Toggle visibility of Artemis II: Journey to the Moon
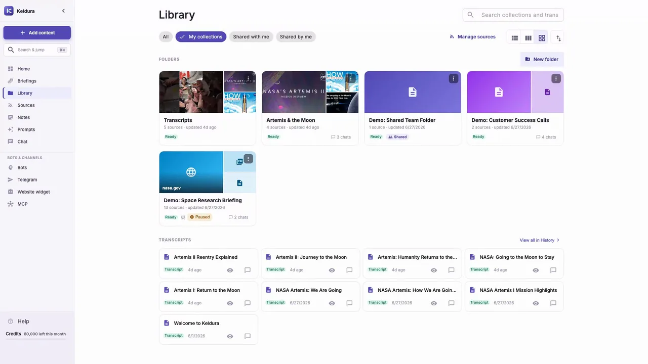 pyautogui.click(x=332, y=270)
